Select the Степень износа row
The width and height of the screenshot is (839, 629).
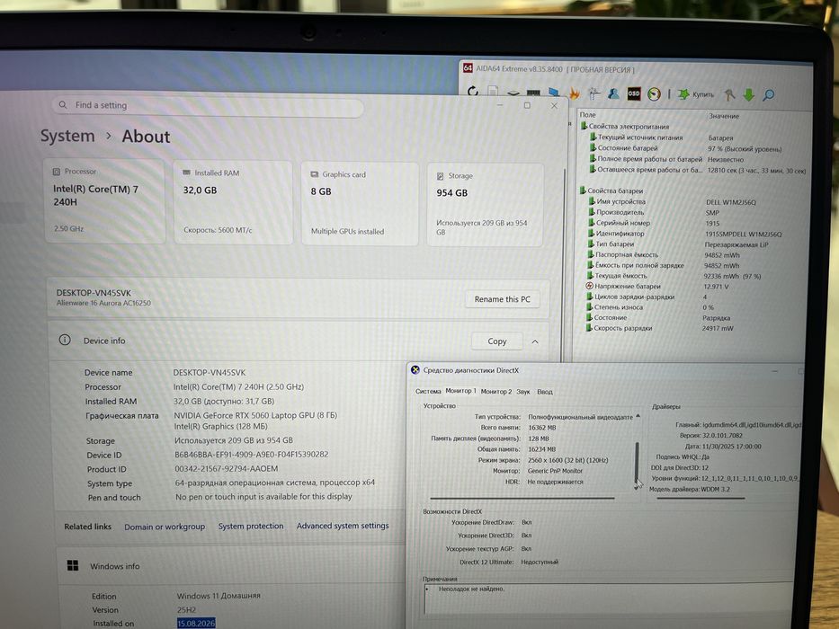tap(650, 307)
